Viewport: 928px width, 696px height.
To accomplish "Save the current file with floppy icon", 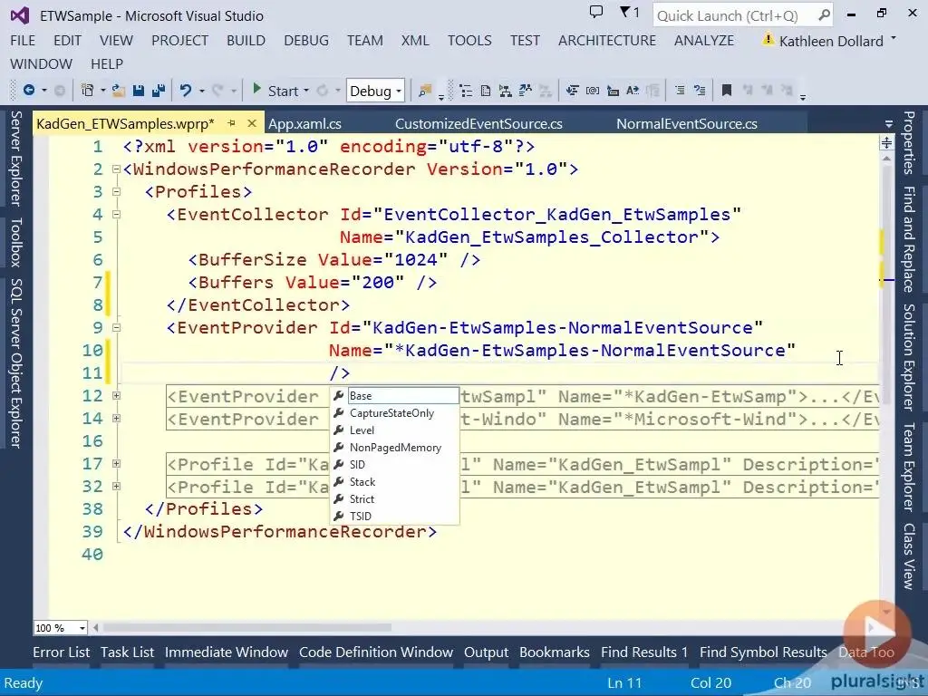I will click(x=139, y=91).
